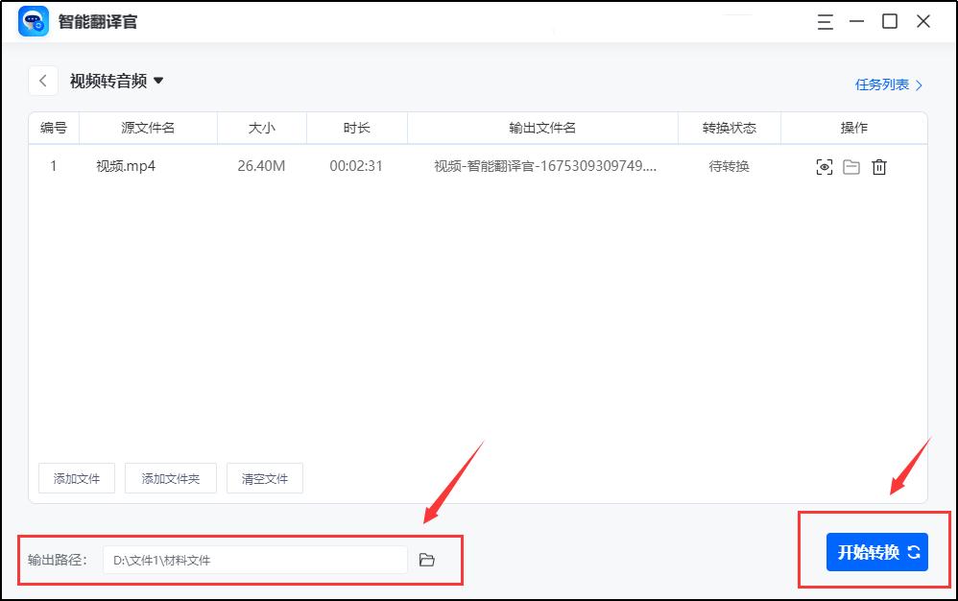
Task: Select the truncated output file name text
Action: click(x=543, y=166)
